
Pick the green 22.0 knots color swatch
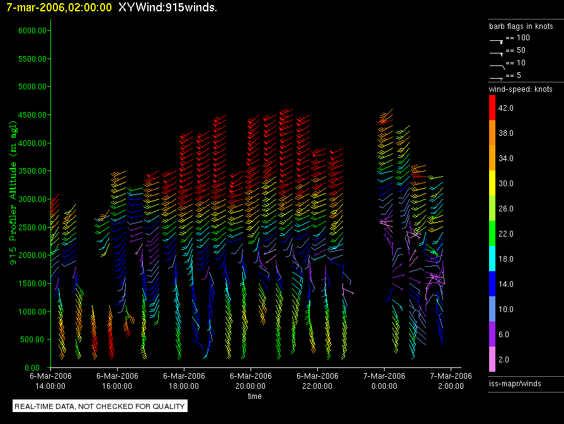(493, 234)
